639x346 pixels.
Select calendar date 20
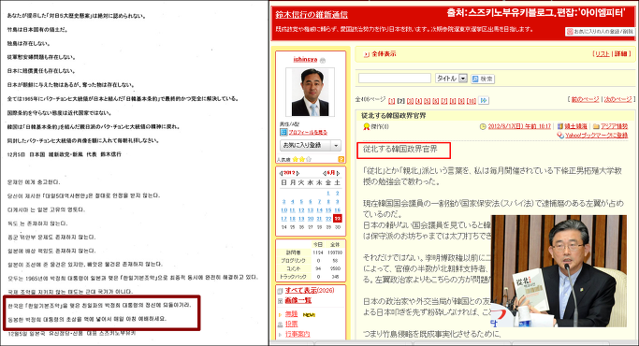311,219
